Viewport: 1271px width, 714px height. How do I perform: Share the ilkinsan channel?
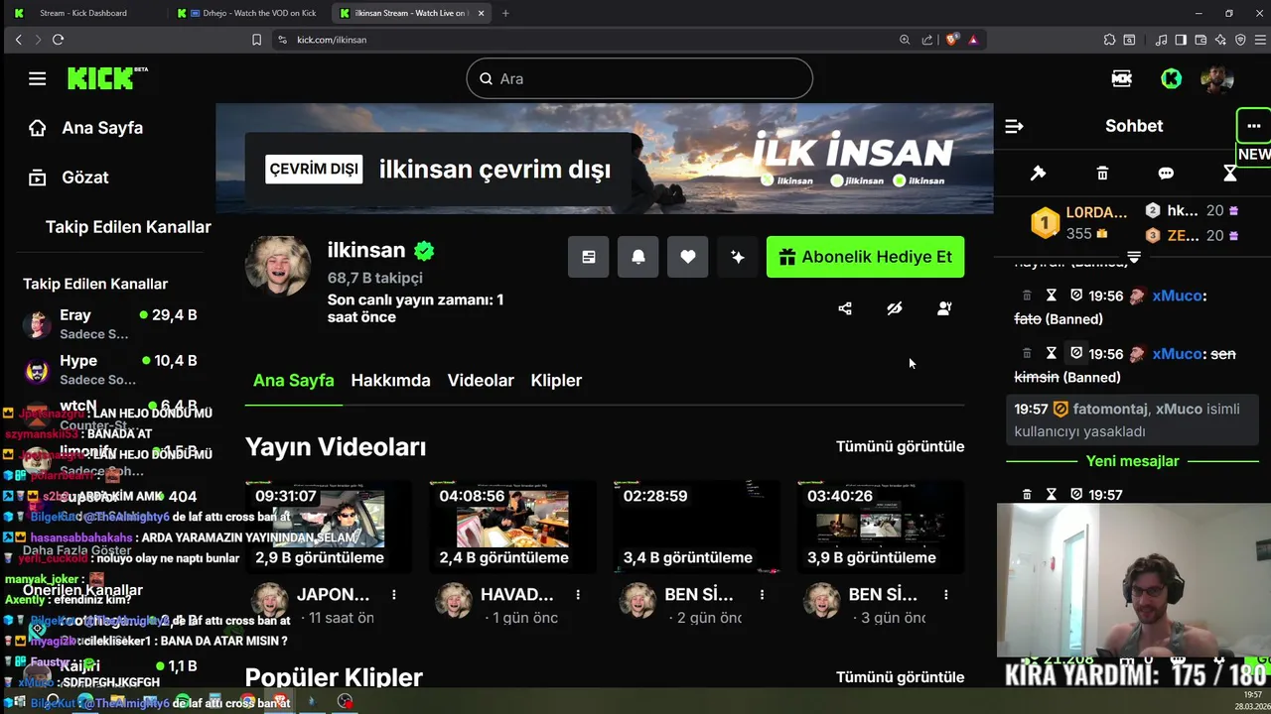845,308
